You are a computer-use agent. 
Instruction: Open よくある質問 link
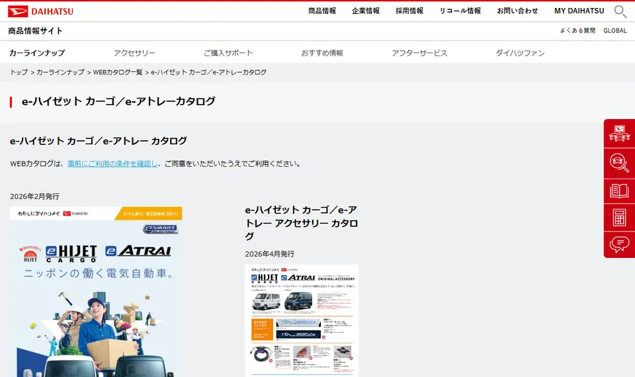577,31
